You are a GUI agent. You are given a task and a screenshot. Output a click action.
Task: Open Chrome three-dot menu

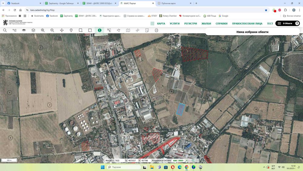click(x=300, y=10)
